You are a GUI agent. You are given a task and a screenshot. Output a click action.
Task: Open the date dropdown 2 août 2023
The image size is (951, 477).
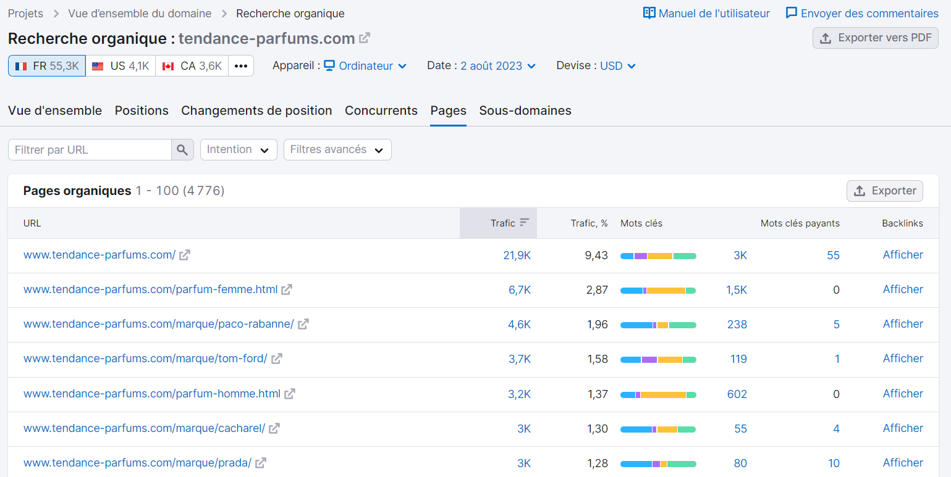(x=498, y=66)
